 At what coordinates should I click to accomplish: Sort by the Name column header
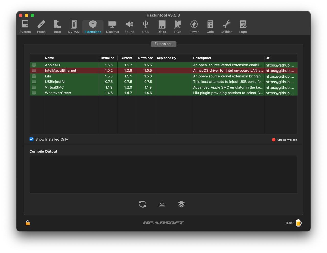[x=71, y=58]
